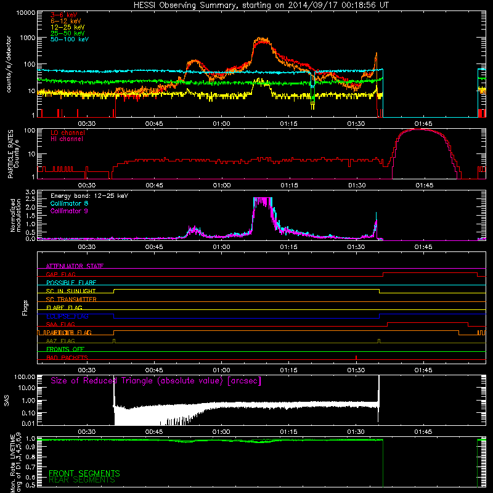The height and width of the screenshot is (493, 493).
Task: Click the Energy band: 12-25 keV label
Action: pyautogui.click(x=89, y=196)
